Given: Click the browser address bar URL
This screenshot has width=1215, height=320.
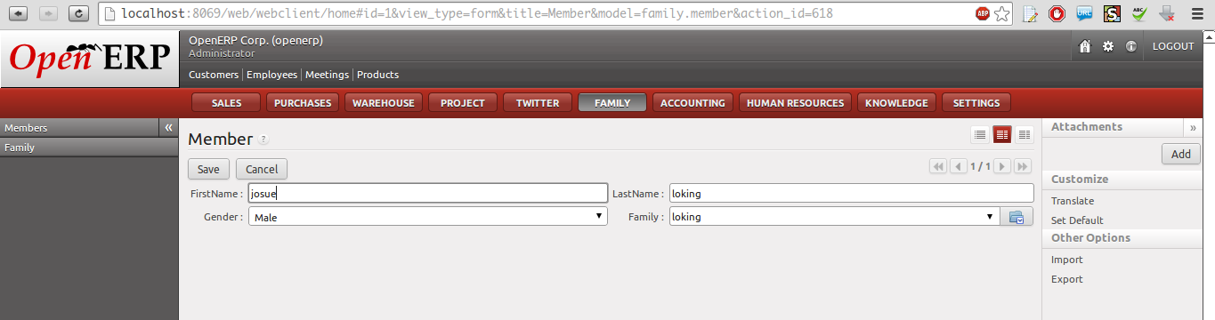Looking at the screenshot, I should point(477,13).
